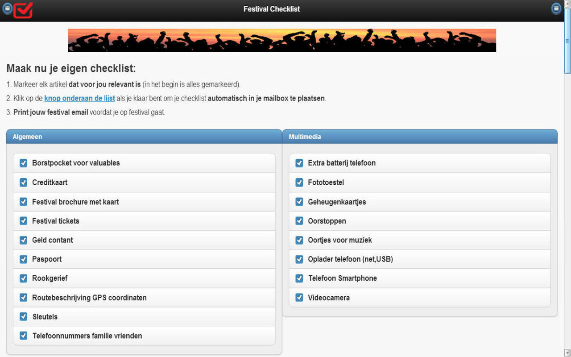Uncheck Telefoon Smartphone item
This screenshot has width=571, height=357.
pyautogui.click(x=299, y=278)
